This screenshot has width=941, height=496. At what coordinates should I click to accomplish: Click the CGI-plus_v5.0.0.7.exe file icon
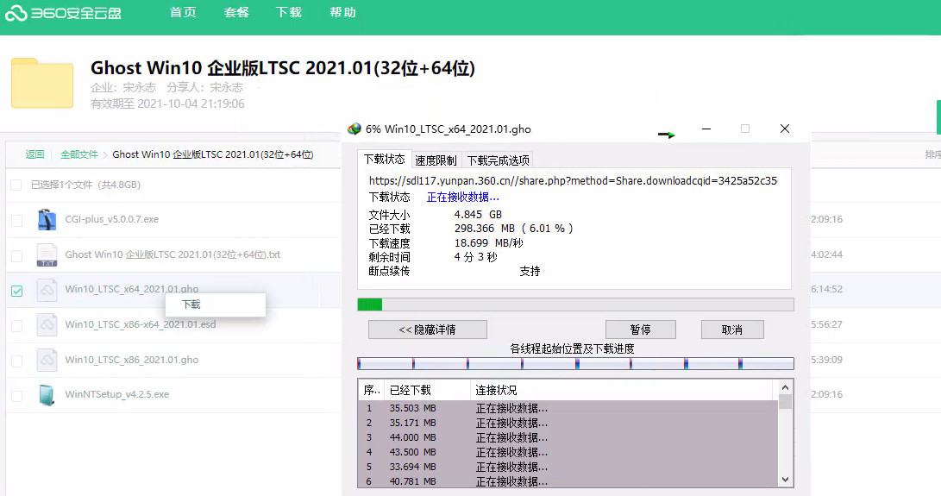click(x=47, y=219)
